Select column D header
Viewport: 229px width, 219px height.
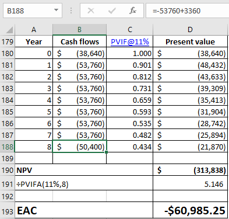pyautogui.click(x=190, y=30)
